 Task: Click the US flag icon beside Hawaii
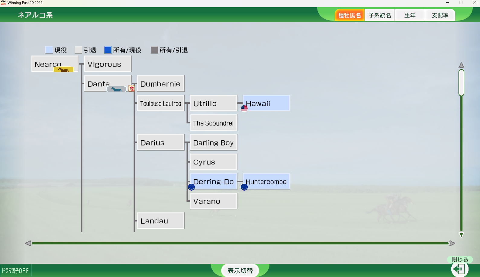(x=244, y=109)
